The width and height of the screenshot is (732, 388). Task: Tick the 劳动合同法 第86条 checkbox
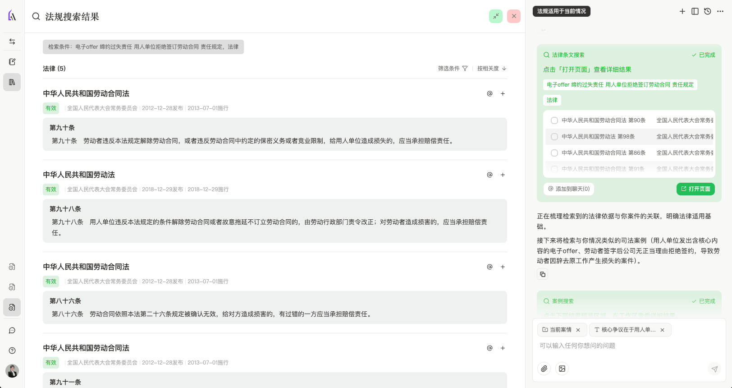554,153
